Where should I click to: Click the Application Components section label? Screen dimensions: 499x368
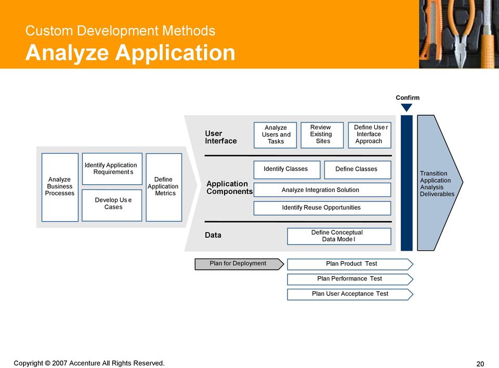tap(229, 187)
